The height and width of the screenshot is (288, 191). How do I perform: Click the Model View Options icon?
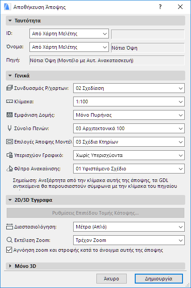pos(9,142)
